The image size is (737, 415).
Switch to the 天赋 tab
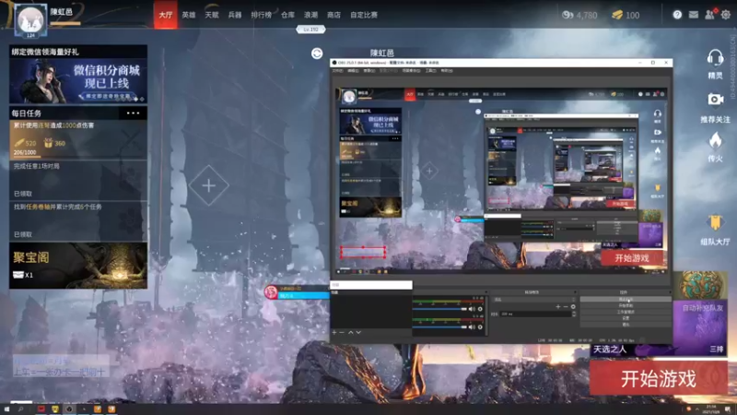(212, 15)
